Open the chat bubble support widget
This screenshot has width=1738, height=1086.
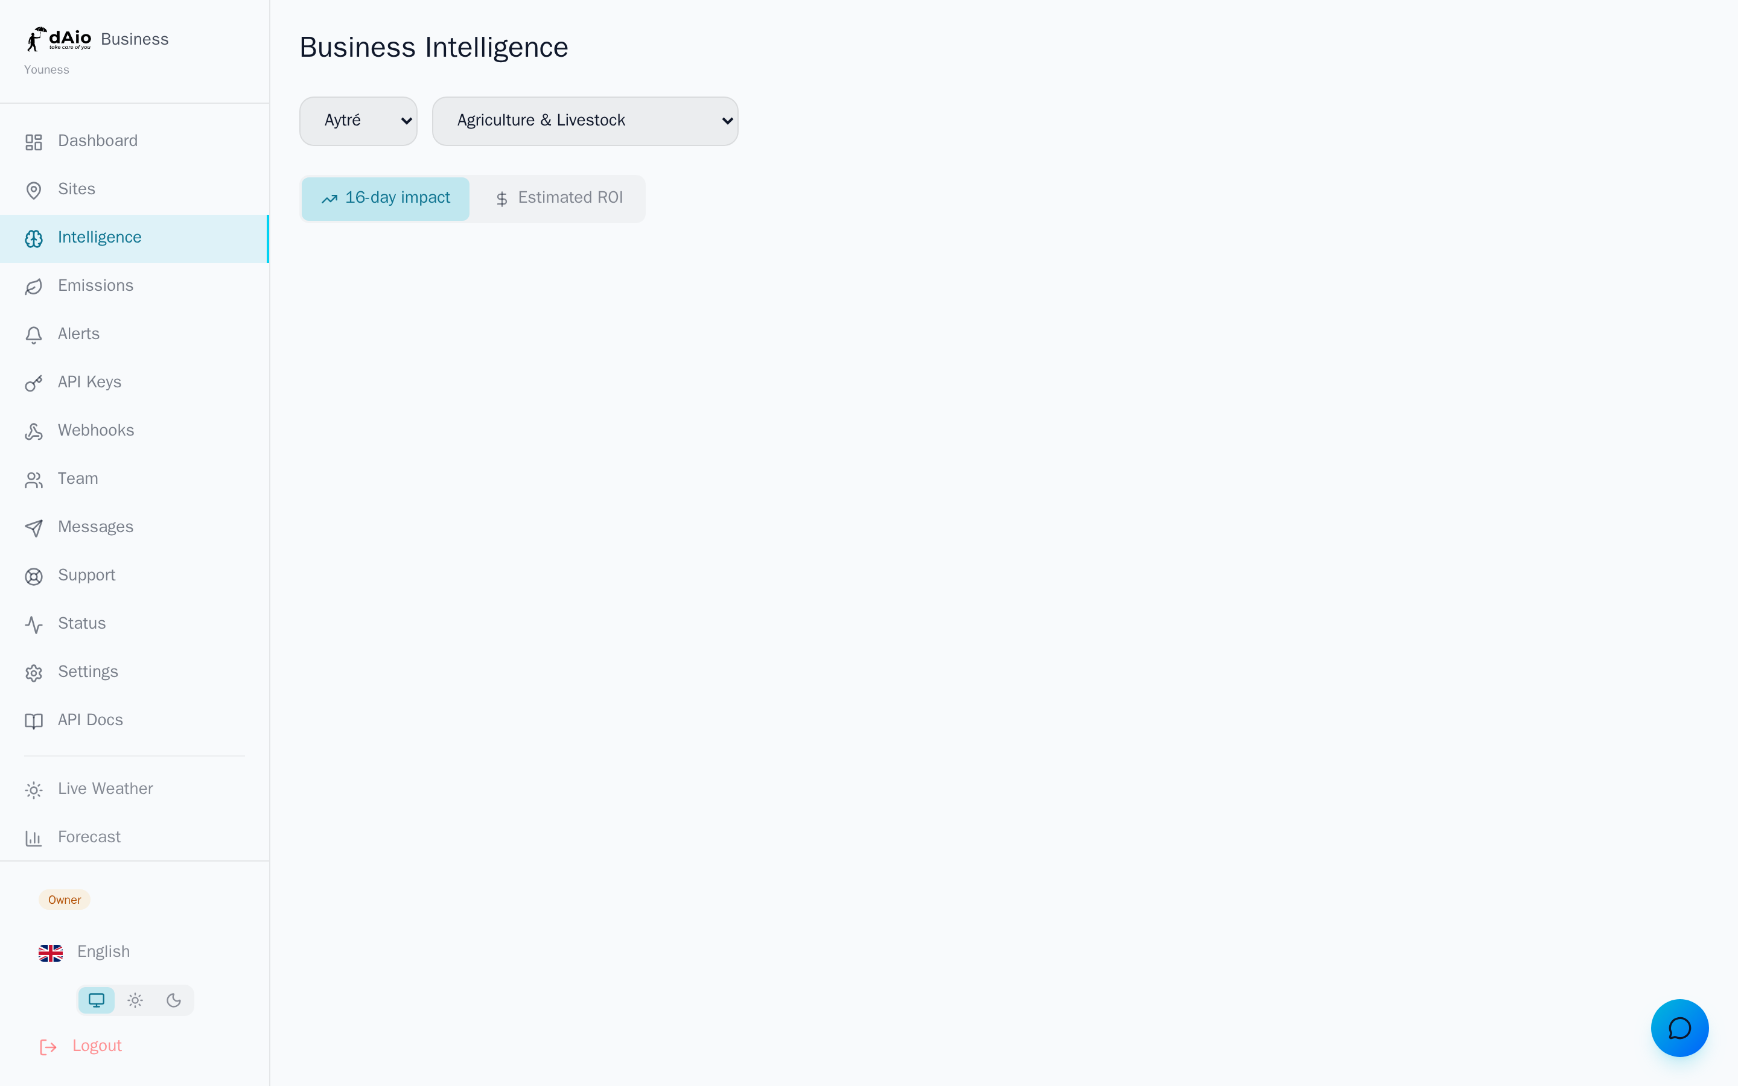(1679, 1028)
